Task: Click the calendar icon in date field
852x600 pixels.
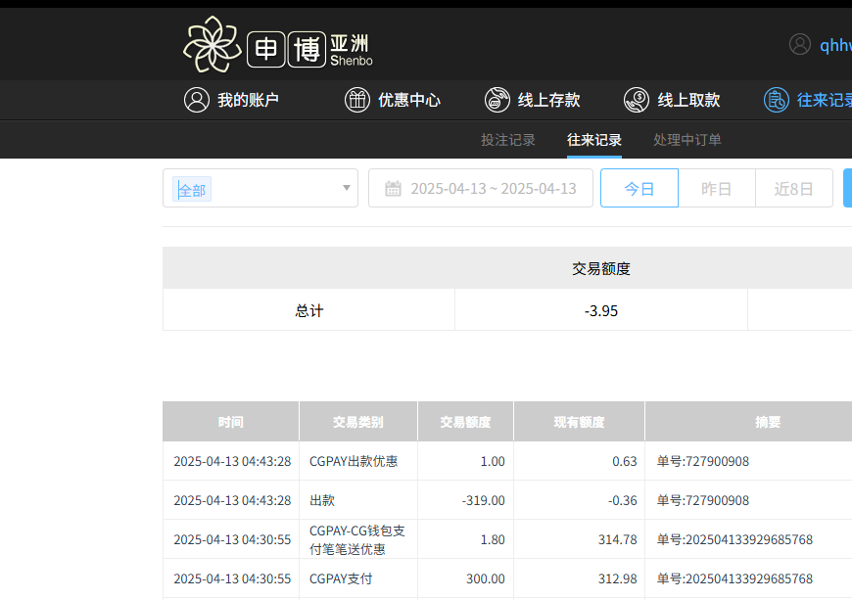Action: [x=392, y=187]
